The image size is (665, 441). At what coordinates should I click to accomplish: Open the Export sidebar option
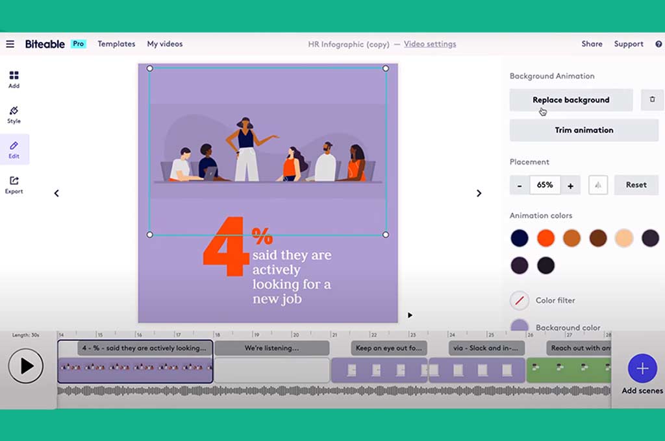tap(14, 185)
